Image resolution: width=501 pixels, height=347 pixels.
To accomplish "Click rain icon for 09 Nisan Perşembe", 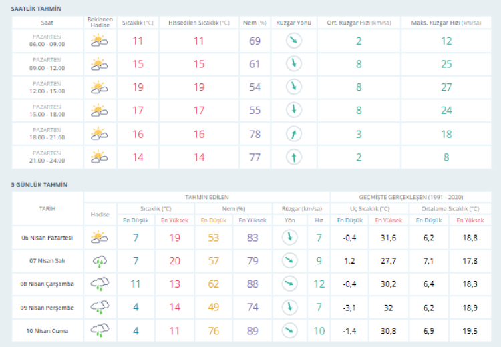I will [x=100, y=307].
